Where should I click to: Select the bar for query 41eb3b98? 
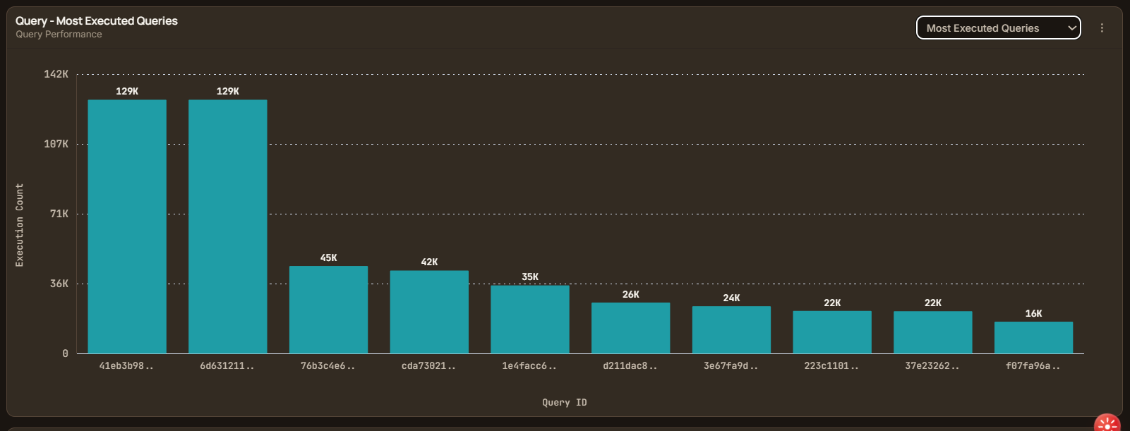(x=127, y=226)
